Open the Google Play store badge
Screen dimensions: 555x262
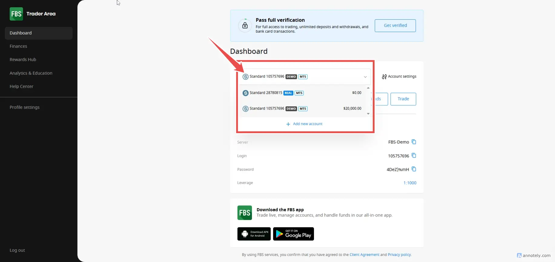pos(293,234)
